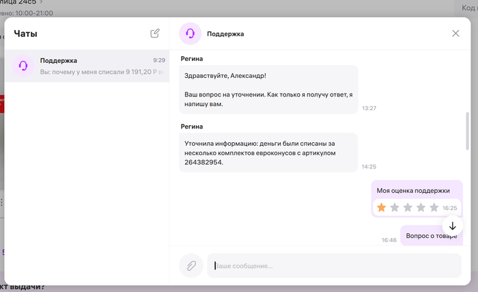
Task: Open the Поддержка conversation in chat list
Action: click(x=96, y=66)
